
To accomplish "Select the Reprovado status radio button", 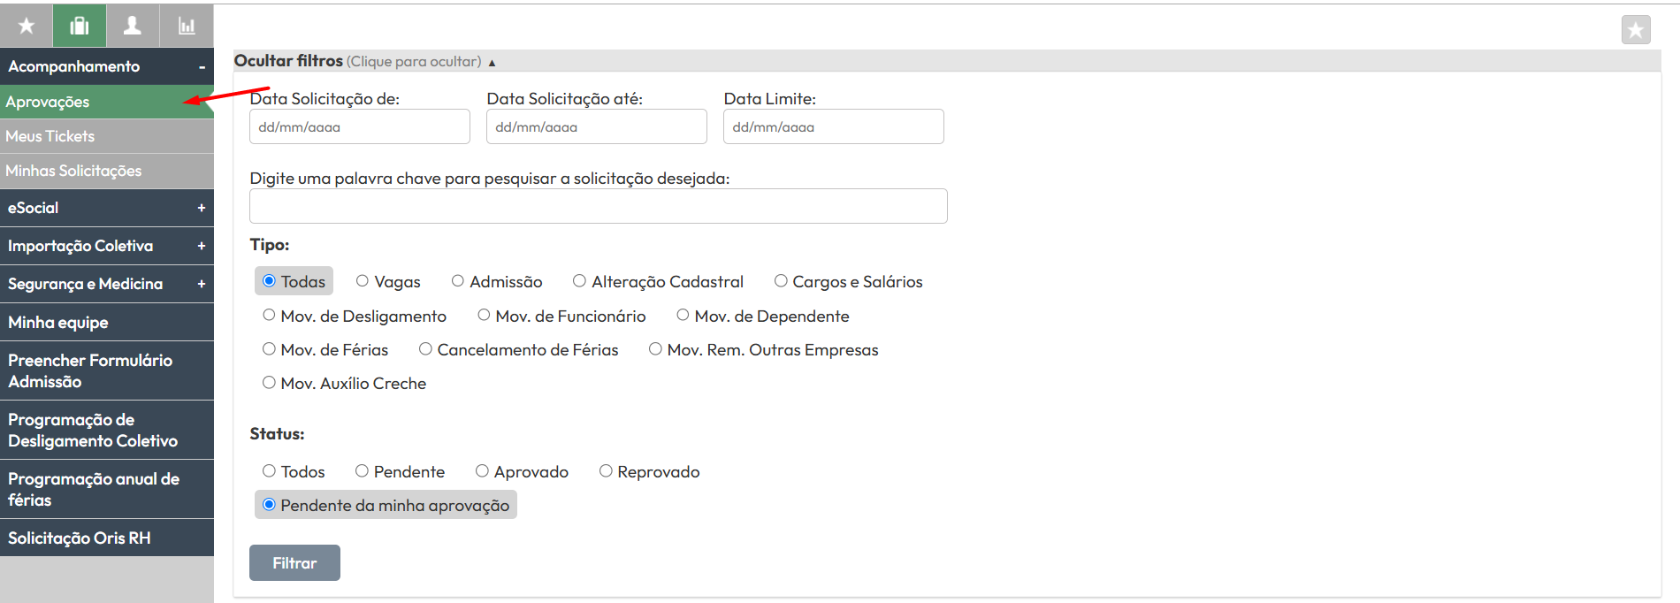I will pyautogui.click(x=606, y=471).
